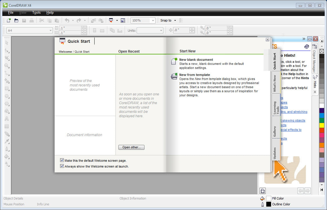This screenshot has width=327, height=210.
Task: Click the Open other... button
Action: [x=131, y=147]
